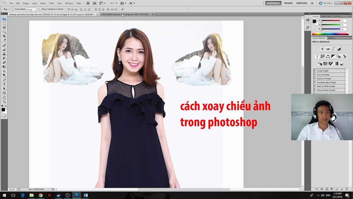Add a Color Balance adjustment
The height and width of the screenshot is (199, 353).
pos(328,56)
